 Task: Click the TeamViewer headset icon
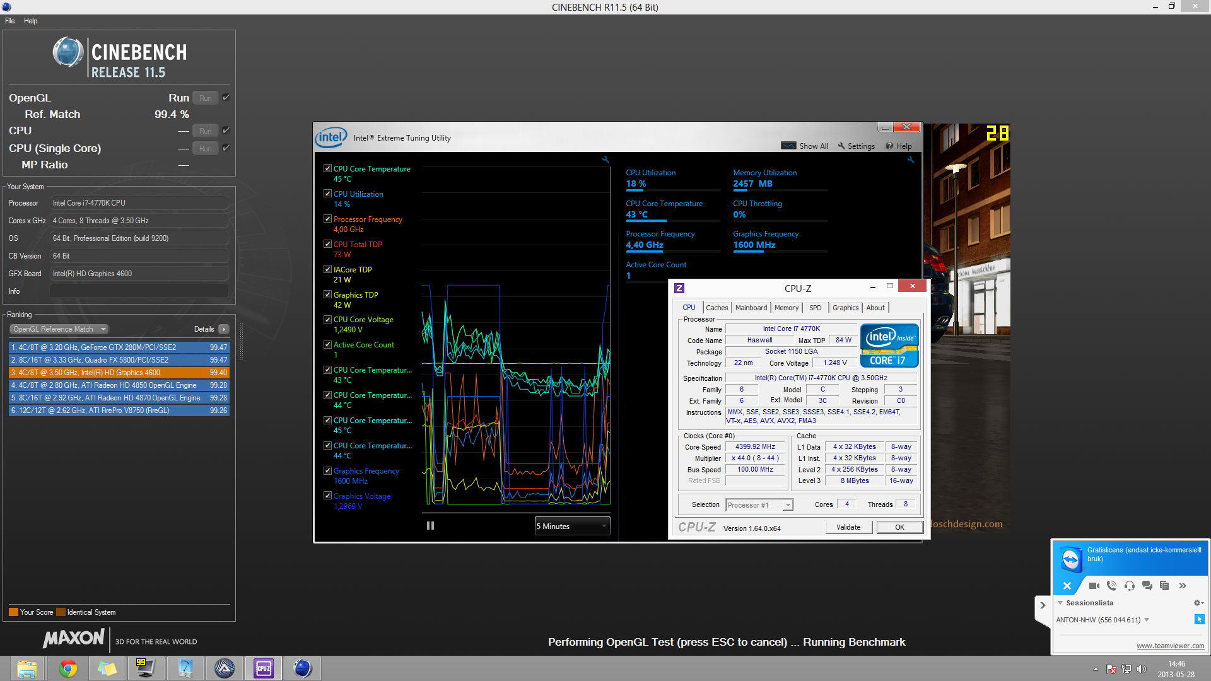tap(1130, 586)
